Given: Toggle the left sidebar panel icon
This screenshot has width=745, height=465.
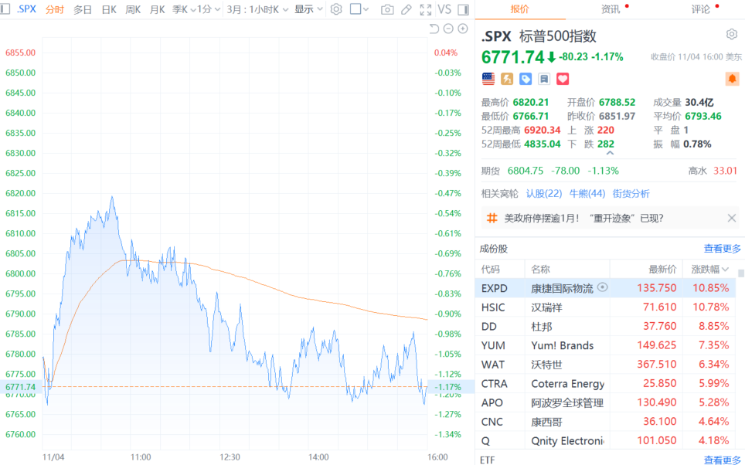Looking at the screenshot, I should tap(5, 9).
